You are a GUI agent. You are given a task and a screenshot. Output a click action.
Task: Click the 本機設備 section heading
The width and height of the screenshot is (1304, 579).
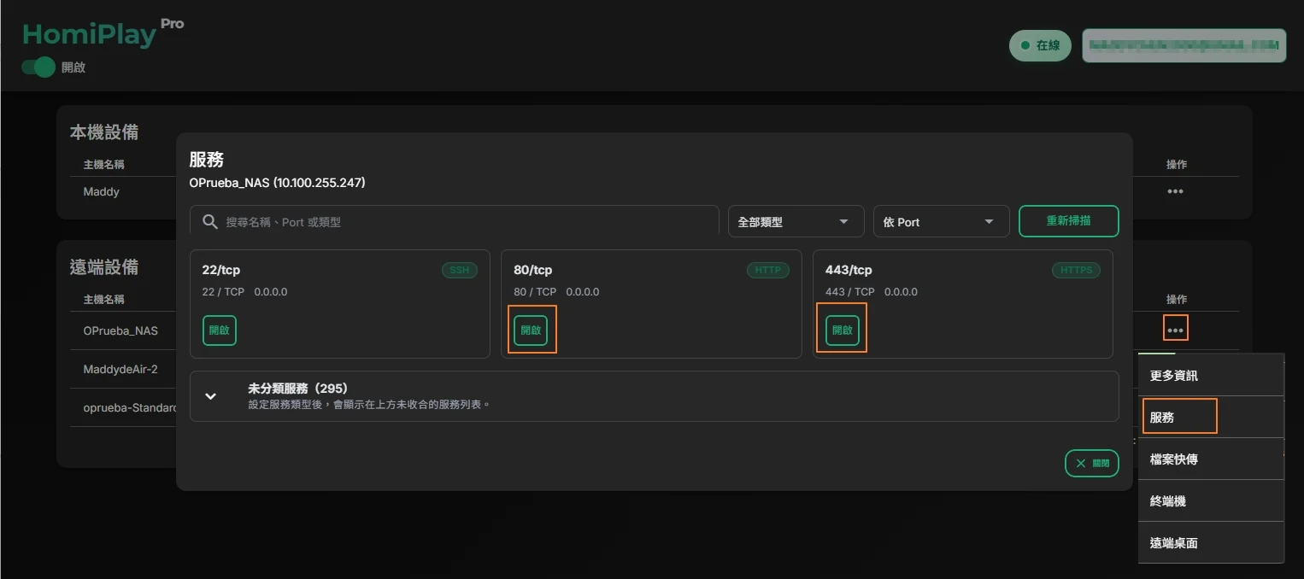[104, 132]
